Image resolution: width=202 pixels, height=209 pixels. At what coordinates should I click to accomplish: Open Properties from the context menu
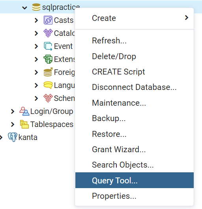[x=135, y=196]
